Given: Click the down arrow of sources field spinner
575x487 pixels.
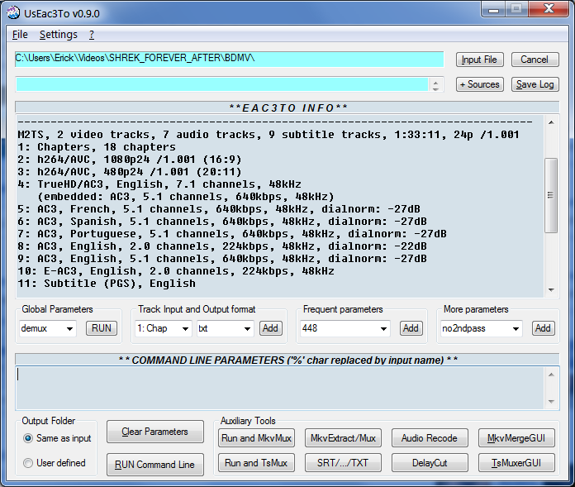Looking at the screenshot, I should pos(435,88).
